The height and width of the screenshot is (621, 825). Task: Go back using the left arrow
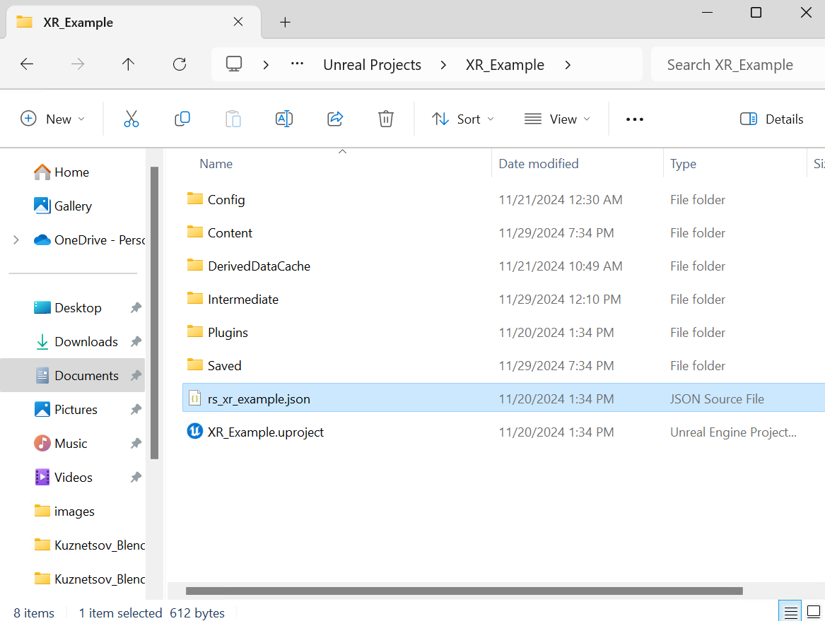pos(27,64)
